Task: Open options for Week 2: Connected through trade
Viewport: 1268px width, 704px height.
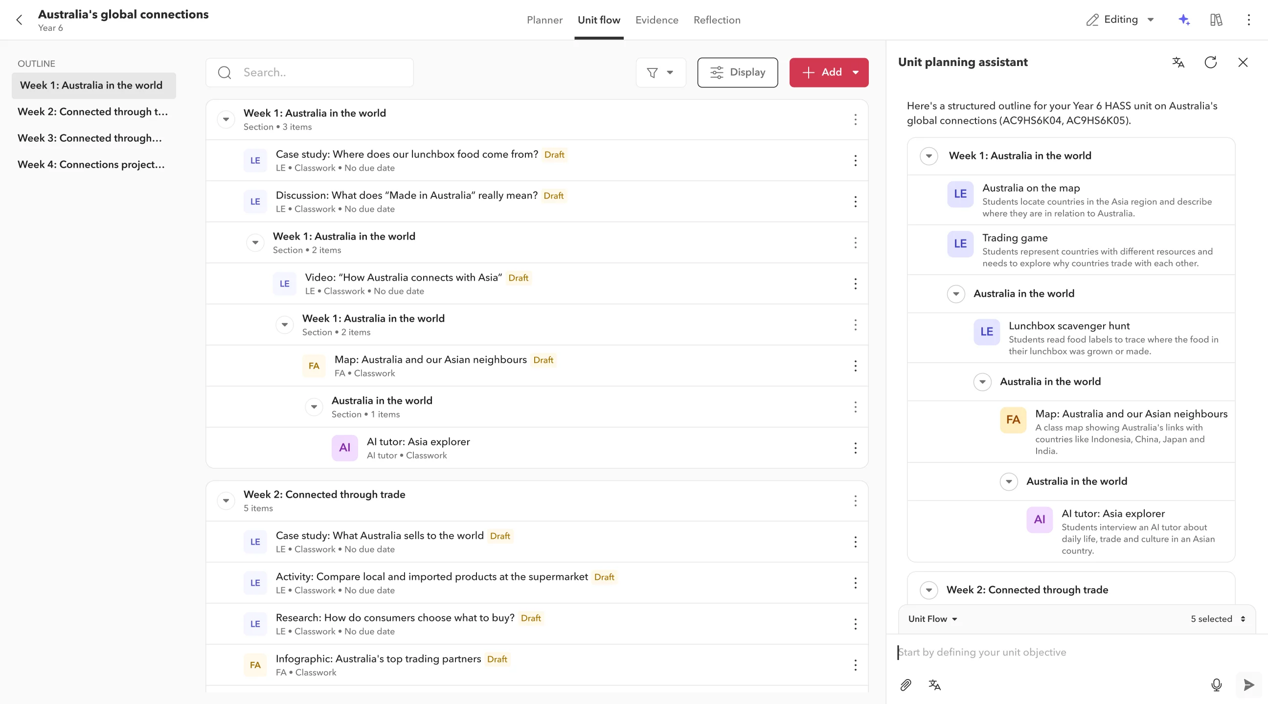Action: point(856,501)
